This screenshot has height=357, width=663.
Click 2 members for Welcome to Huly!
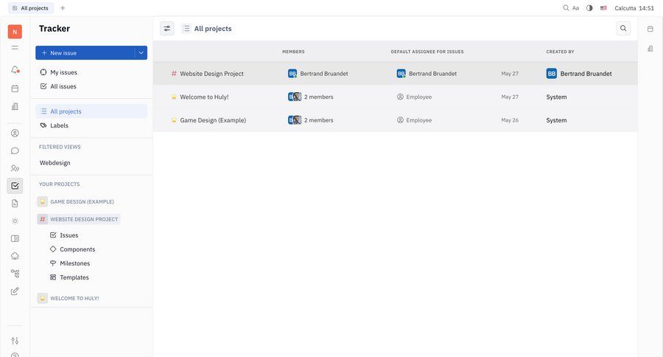coord(311,97)
